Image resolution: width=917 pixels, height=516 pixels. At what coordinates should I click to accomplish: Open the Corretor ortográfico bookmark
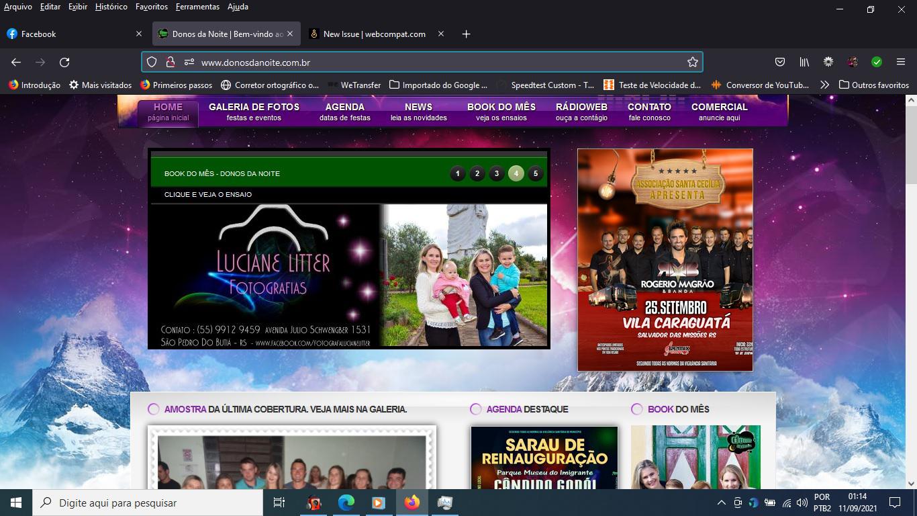270,85
